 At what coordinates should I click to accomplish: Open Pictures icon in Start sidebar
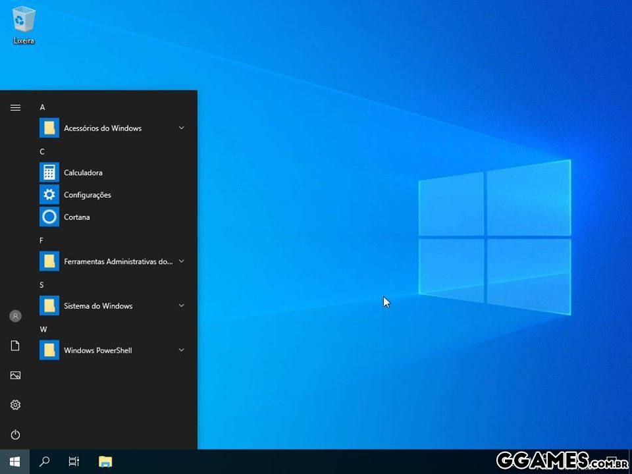[15, 375]
